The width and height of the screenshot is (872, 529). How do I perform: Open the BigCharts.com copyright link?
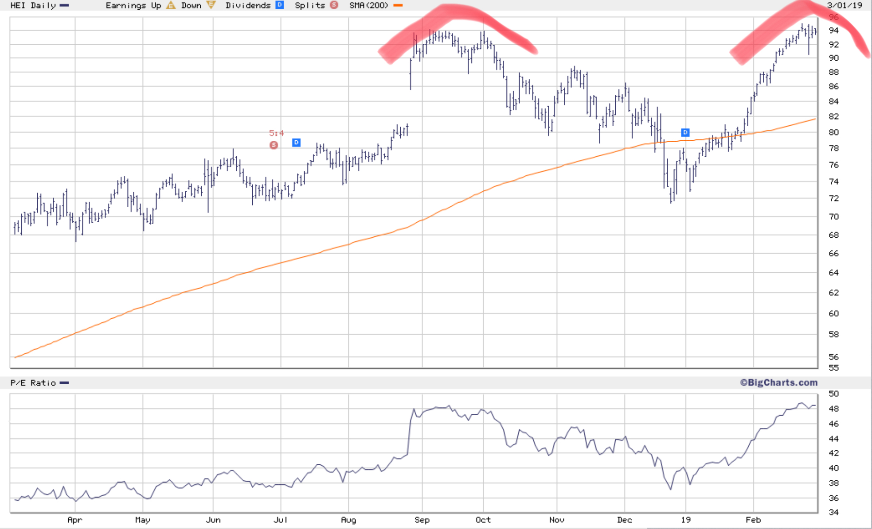point(778,382)
